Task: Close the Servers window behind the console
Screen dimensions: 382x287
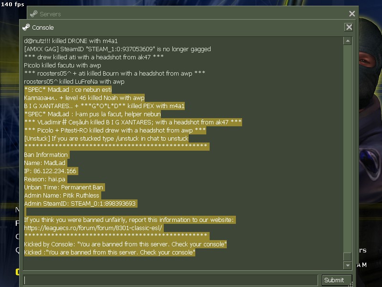Action: (x=352, y=14)
